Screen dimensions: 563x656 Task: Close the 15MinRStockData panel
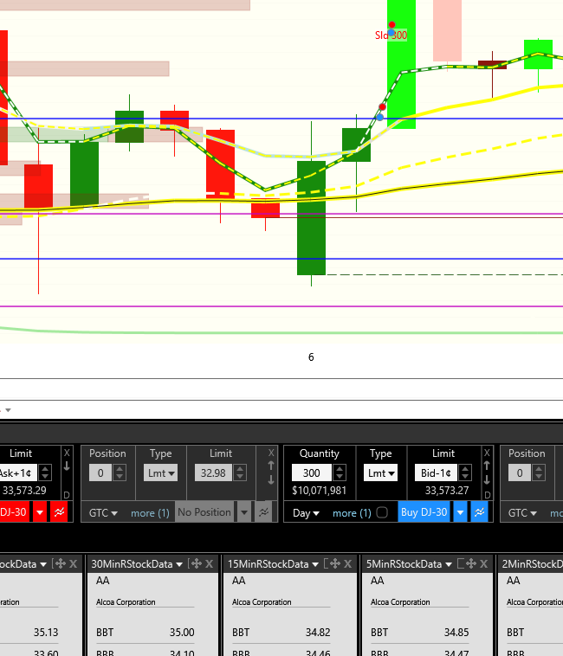tap(346, 563)
